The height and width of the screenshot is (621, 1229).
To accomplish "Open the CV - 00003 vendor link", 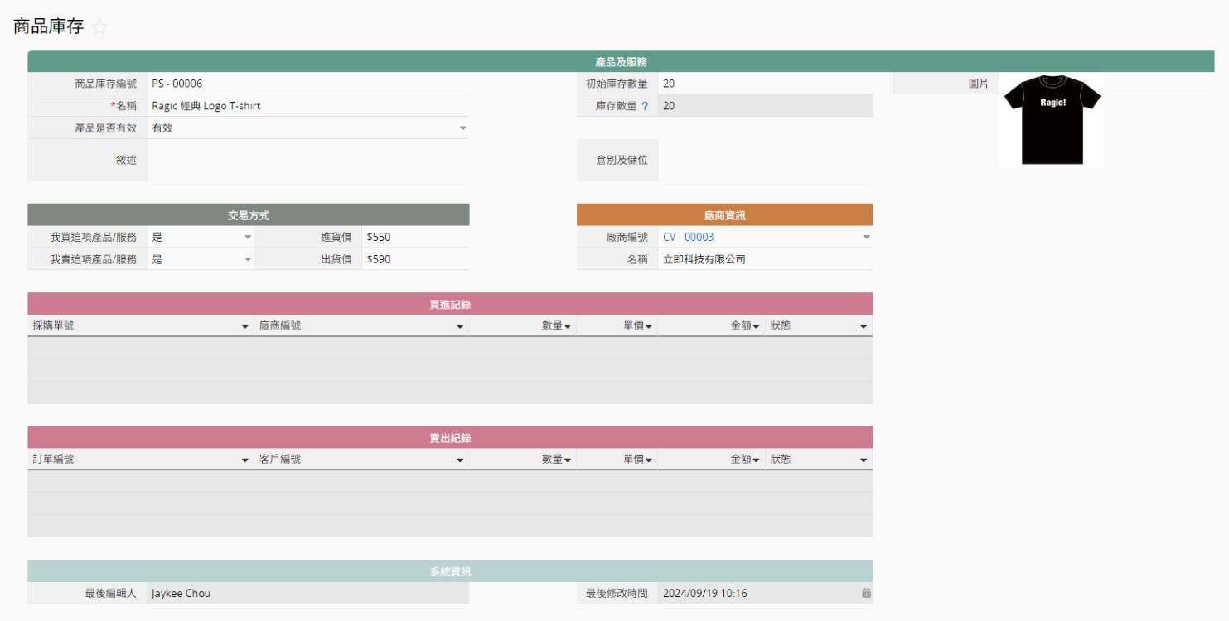I will click(x=688, y=238).
